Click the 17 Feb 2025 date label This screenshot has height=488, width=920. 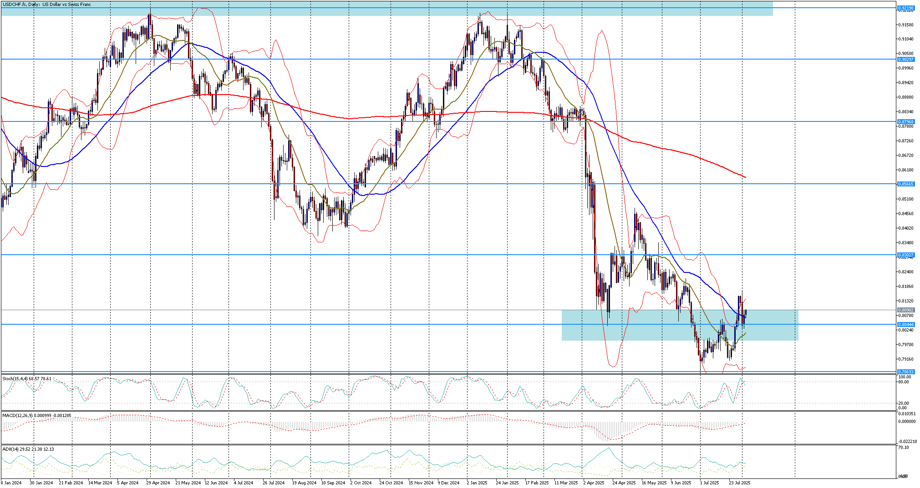pyautogui.click(x=537, y=483)
